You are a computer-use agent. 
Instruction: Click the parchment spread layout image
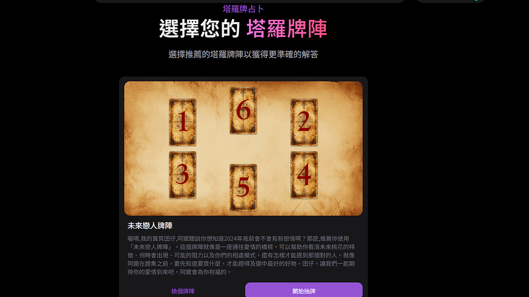(243, 148)
